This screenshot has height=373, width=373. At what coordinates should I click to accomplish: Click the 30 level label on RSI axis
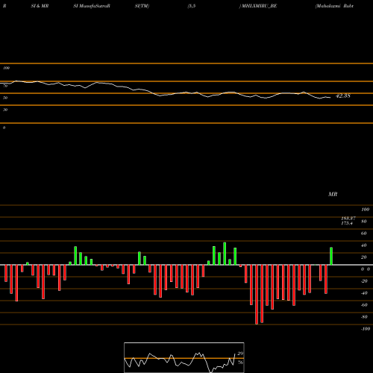tap(5, 110)
